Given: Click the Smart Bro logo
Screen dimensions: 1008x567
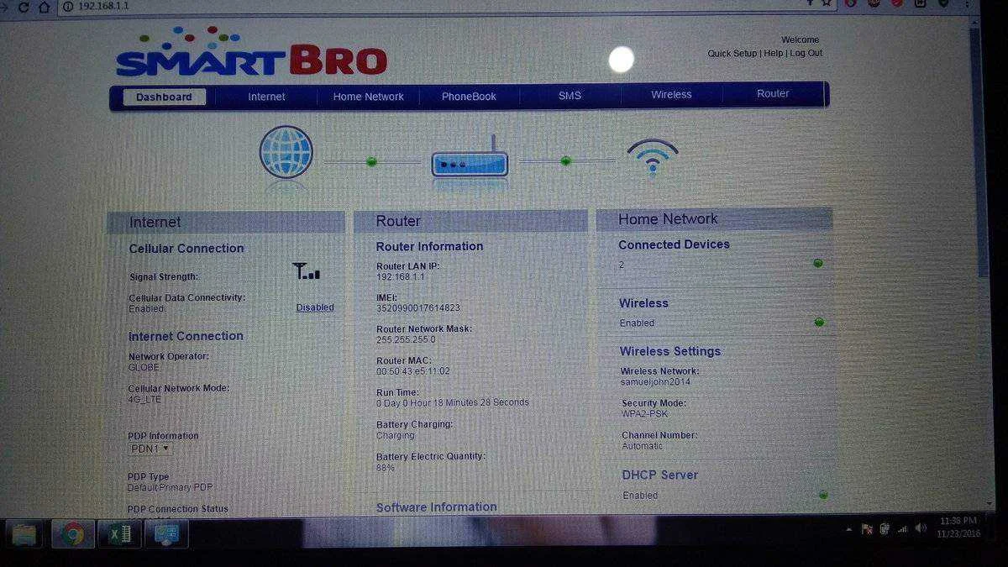Looking at the screenshot, I should click(251, 52).
